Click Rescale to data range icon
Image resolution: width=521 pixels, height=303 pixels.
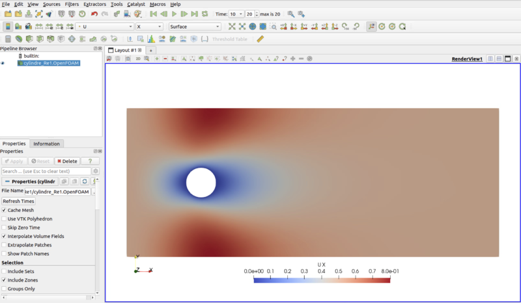click(x=39, y=27)
